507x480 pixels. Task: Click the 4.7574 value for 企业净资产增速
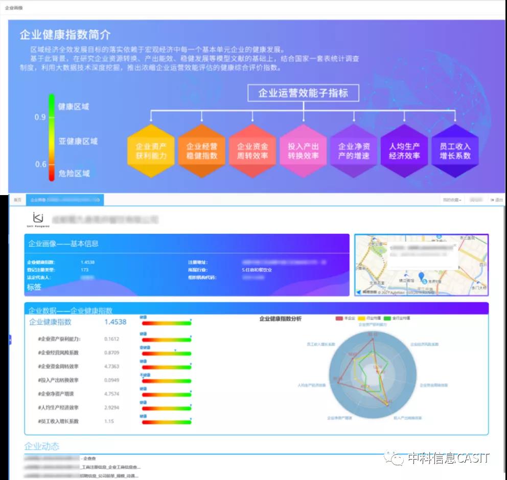coord(111,394)
